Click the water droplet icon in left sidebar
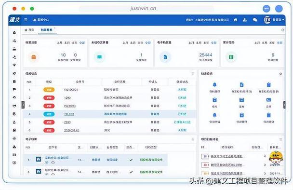This screenshot has width=293, height=190. tap(14, 32)
